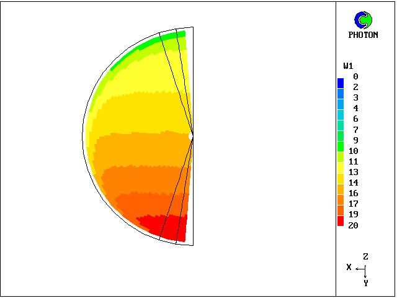Select the Y axis label
397x298 pixels.
(x=366, y=282)
